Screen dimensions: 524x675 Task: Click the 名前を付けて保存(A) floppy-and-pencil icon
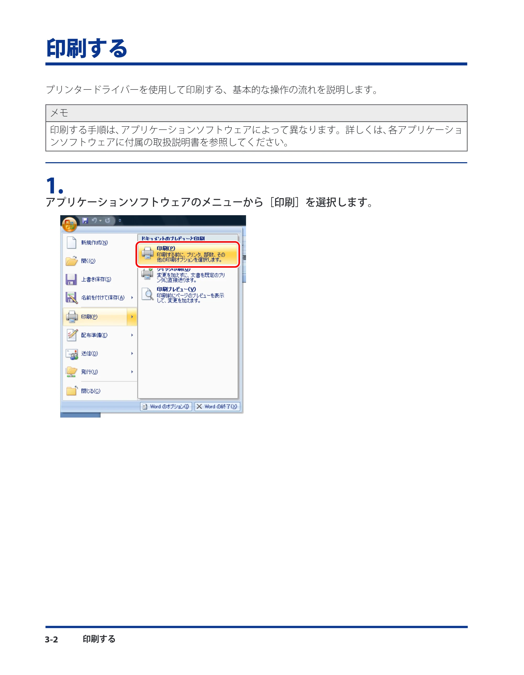71,298
